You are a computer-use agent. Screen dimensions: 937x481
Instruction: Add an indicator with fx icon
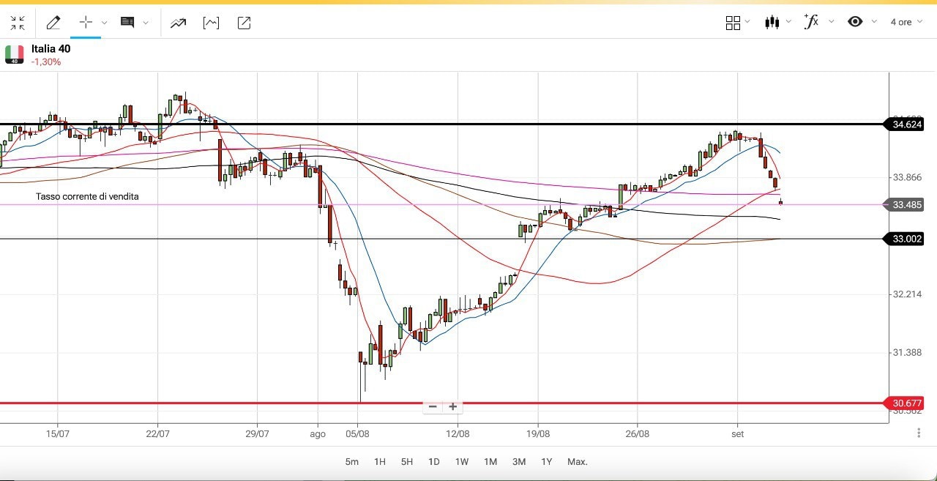click(x=811, y=21)
